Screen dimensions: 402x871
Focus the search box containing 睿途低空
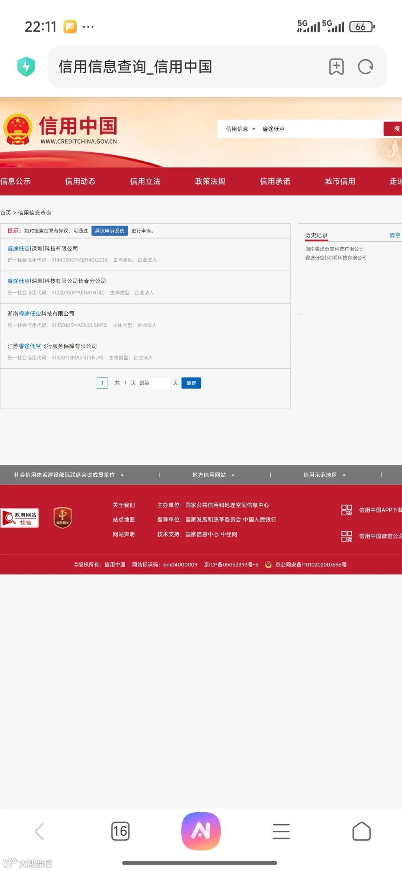(320, 129)
